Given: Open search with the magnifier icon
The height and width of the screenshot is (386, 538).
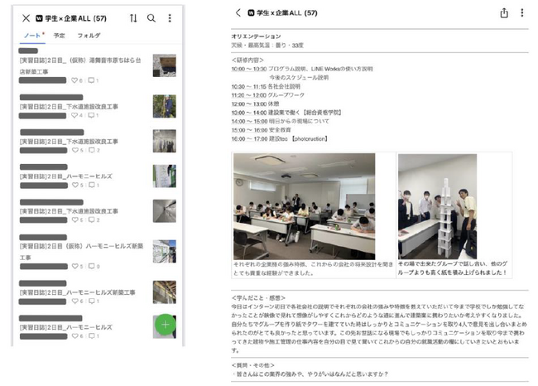Looking at the screenshot, I should point(151,18).
